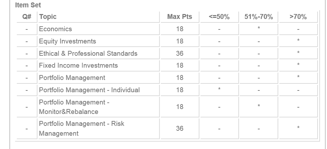
Task: Click Max Pts value for Ethical Standards
Action: coord(179,54)
